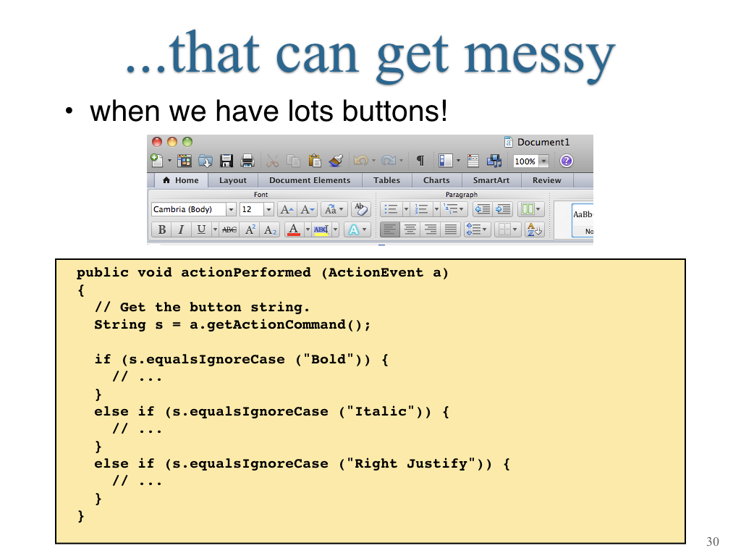Open Word Help with question mark icon
This screenshot has height=556, width=741.
point(566,161)
